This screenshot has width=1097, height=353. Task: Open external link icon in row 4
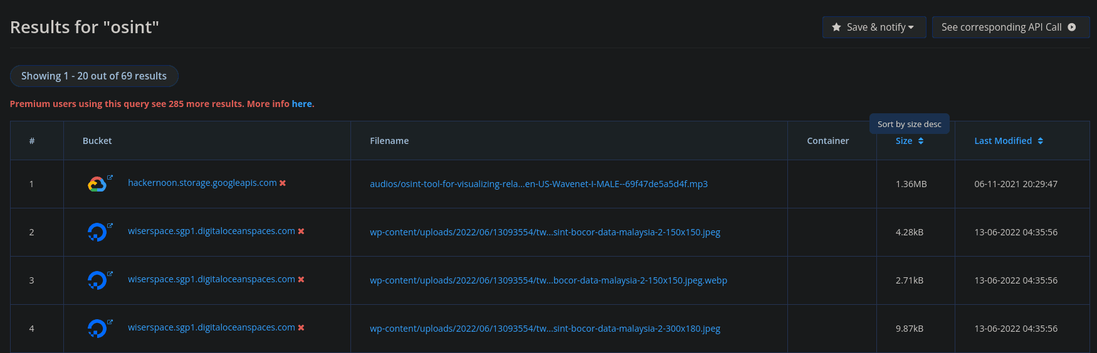tap(110, 322)
